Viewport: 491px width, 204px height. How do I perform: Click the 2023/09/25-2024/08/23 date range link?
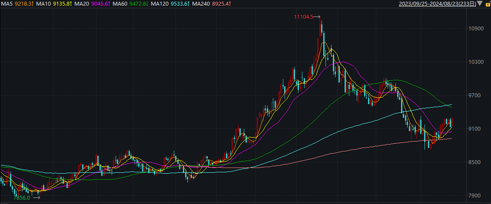pos(438,4)
